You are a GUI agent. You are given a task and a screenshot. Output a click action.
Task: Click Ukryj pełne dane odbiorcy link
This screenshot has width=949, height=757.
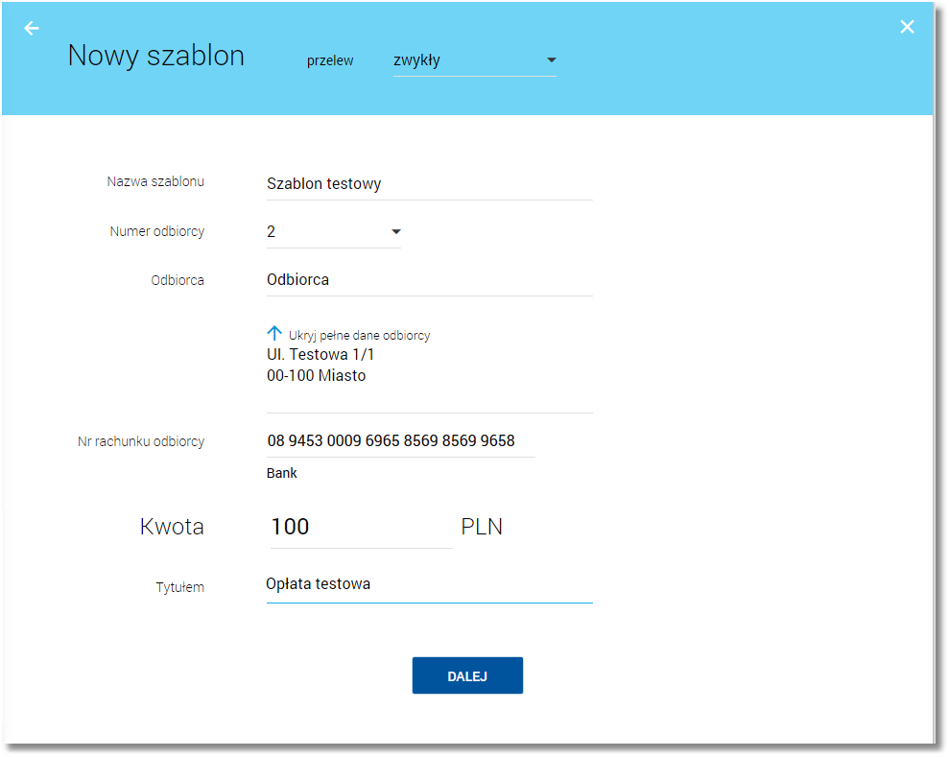click(x=359, y=335)
